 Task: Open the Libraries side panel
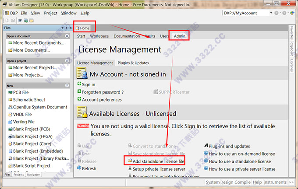coord(291,65)
